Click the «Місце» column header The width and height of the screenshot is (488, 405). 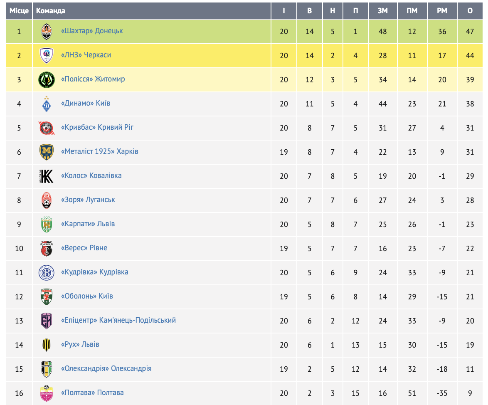tap(19, 11)
